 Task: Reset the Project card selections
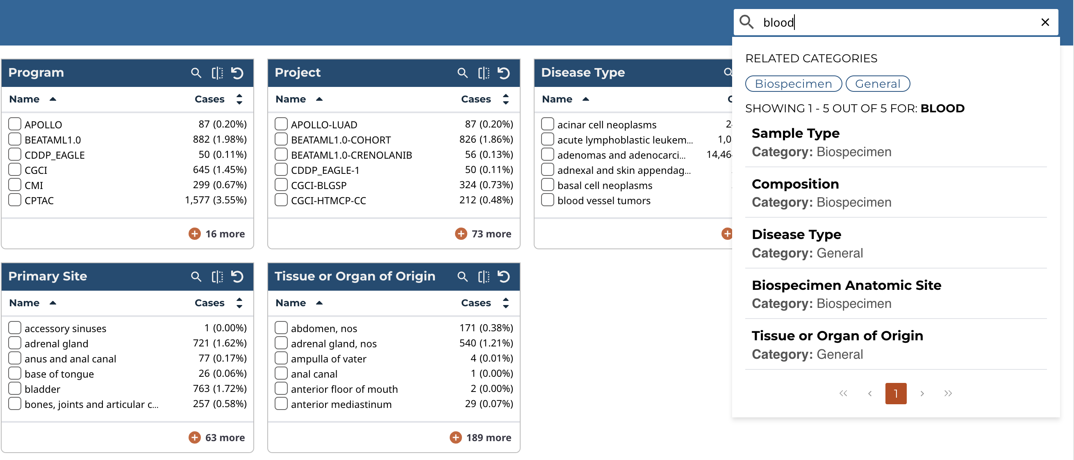pyautogui.click(x=504, y=73)
